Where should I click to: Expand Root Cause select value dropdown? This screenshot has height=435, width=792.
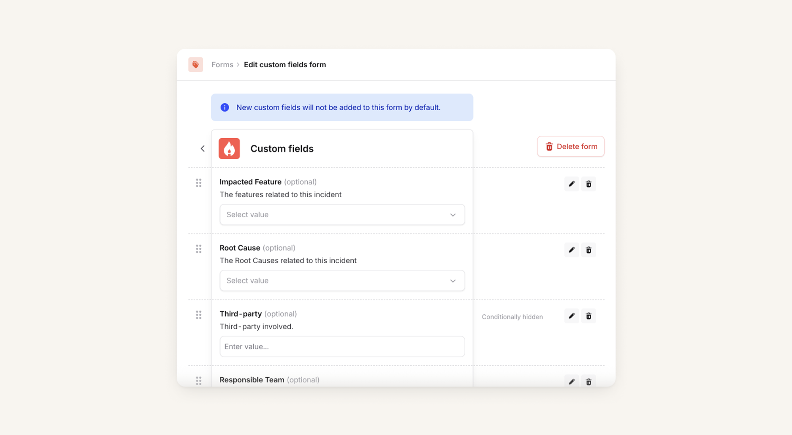pos(342,281)
